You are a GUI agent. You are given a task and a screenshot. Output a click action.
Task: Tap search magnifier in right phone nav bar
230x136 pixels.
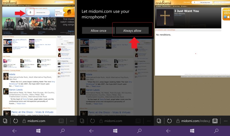(216, 131)
